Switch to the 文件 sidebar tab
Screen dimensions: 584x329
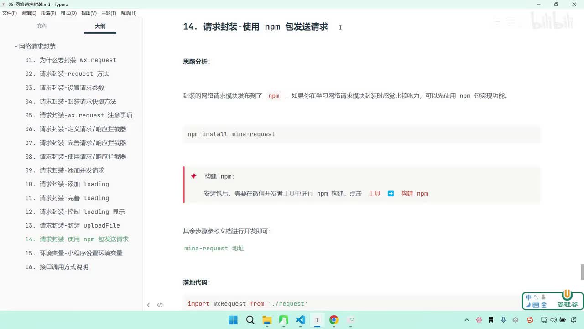(42, 26)
